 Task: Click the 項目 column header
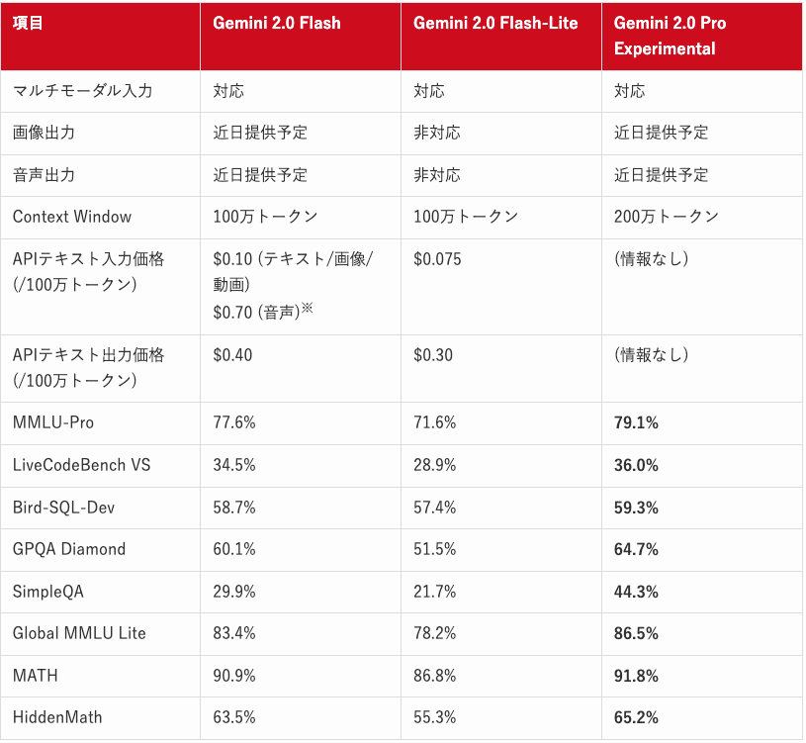pyautogui.click(x=28, y=23)
